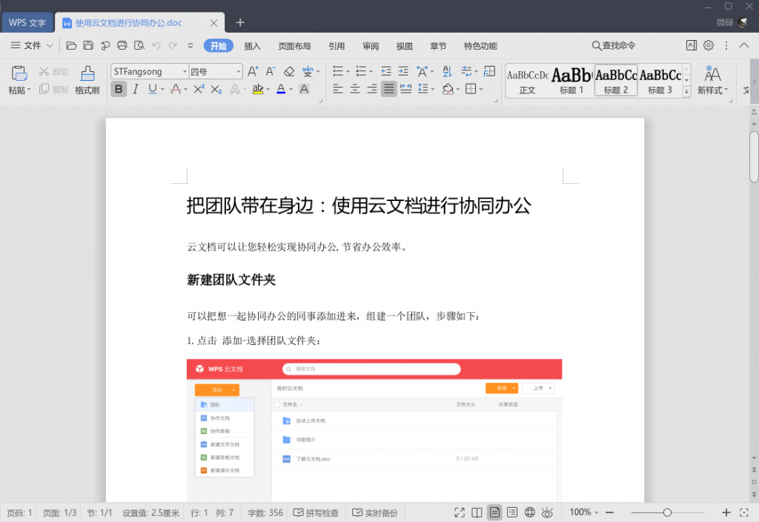
Task: Click the Sort A-Z icon
Action: (447, 72)
